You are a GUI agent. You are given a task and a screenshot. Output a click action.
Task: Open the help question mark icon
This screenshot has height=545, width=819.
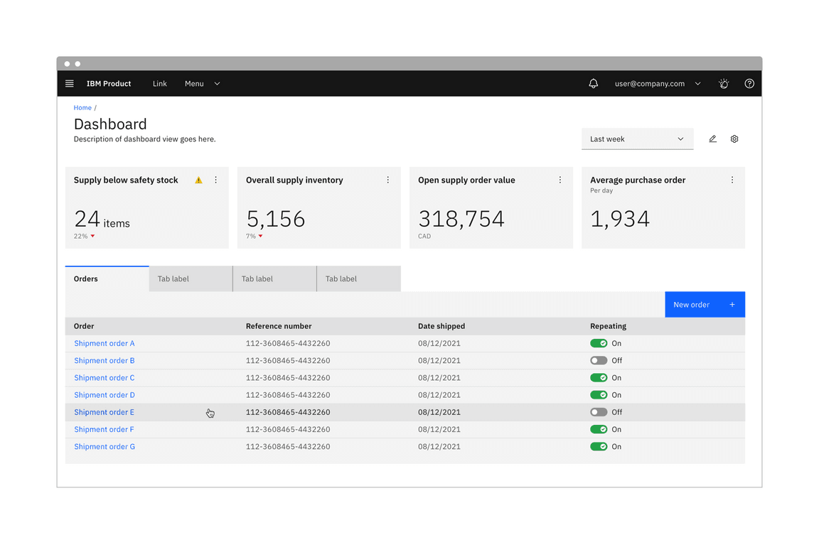coord(749,84)
